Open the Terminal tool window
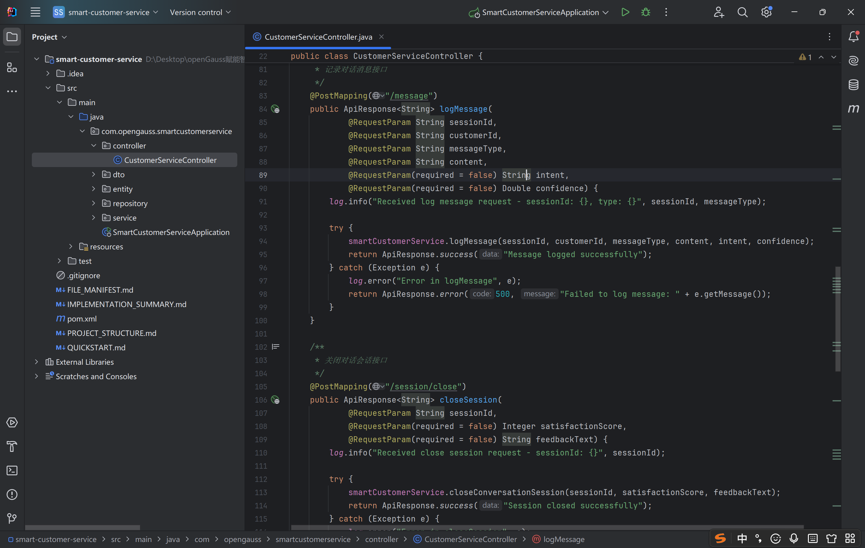The image size is (865, 548). click(12, 470)
